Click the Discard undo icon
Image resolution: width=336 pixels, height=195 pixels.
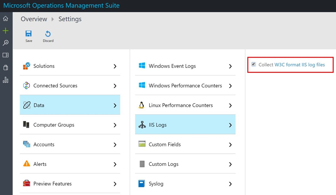click(48, 34)
